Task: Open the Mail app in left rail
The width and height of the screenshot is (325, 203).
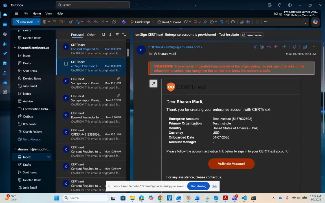Action: [5, 15]
